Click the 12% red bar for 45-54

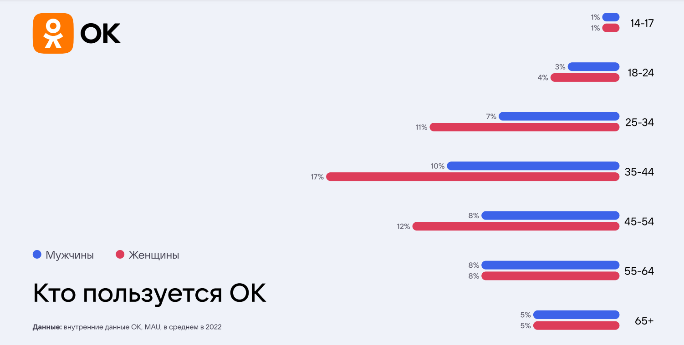[x=516, y=226]
